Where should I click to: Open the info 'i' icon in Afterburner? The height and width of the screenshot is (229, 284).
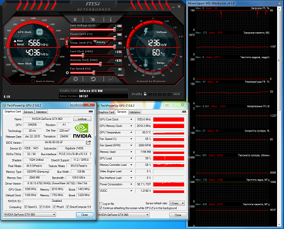point(111,20)
